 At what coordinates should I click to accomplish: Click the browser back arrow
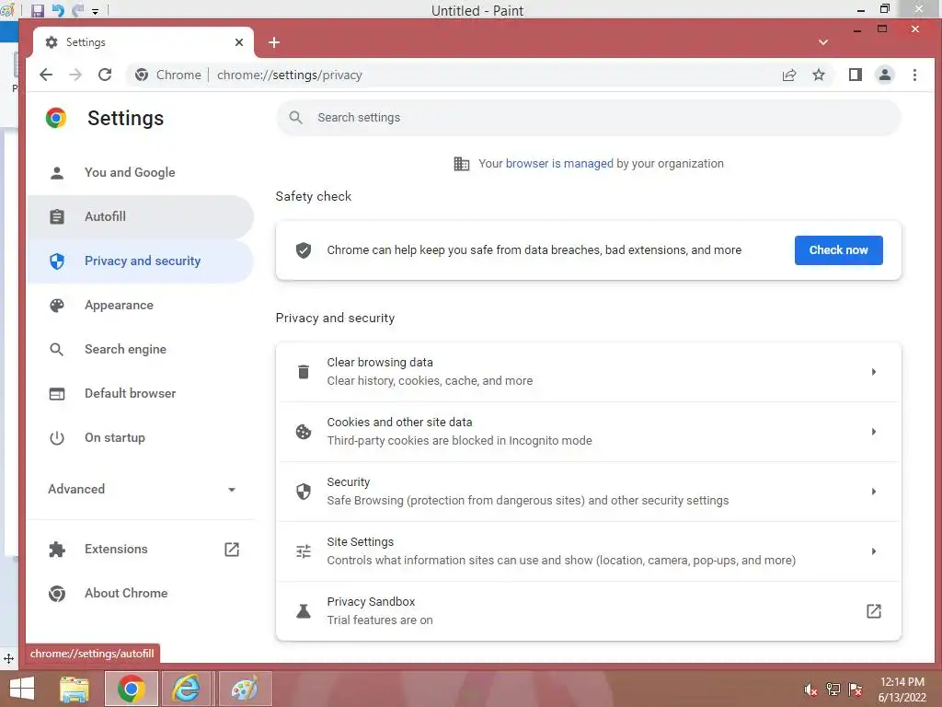[x=46, y=75]
